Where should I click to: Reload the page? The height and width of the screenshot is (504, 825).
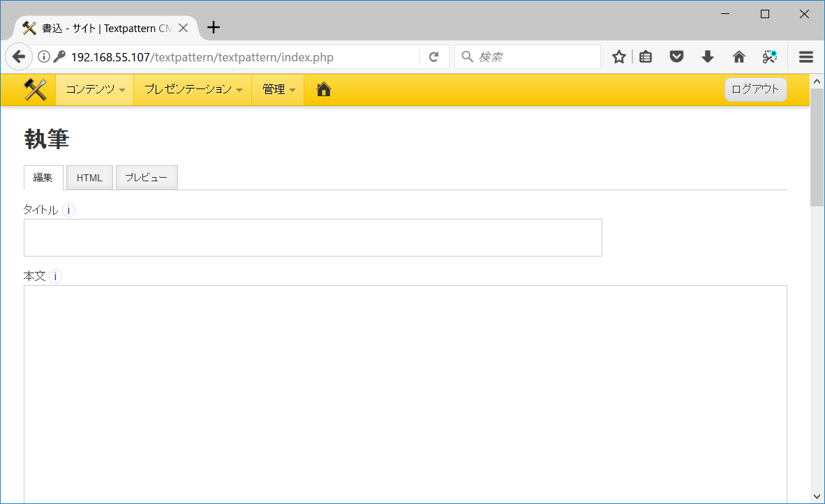434,56
